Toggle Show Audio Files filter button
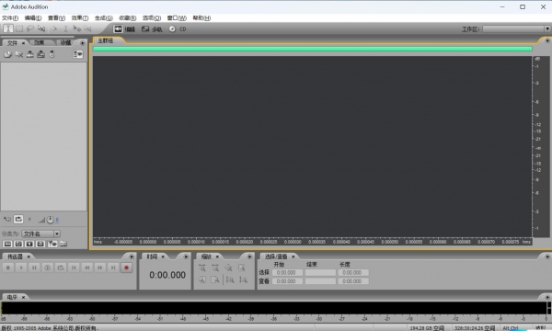Image resolution: width=552 pixels, height=331 pixels. coord(7,244)
